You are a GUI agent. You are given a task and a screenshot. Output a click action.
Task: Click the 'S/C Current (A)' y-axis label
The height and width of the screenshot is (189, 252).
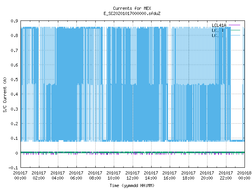tap(5, 94)
